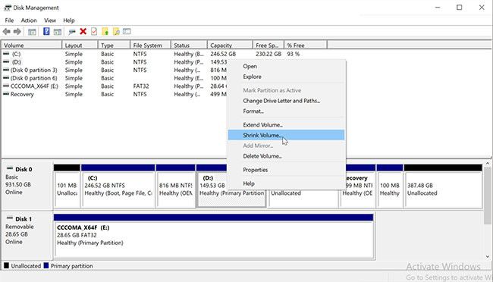The height and width of the screenshot is (282, 493).
Task: Open the View menu
Action: click(x=50, y=20)
